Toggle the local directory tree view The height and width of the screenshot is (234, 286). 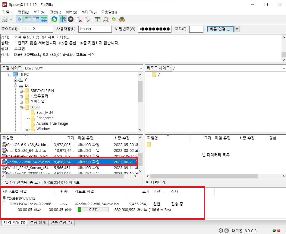(28, 19)
